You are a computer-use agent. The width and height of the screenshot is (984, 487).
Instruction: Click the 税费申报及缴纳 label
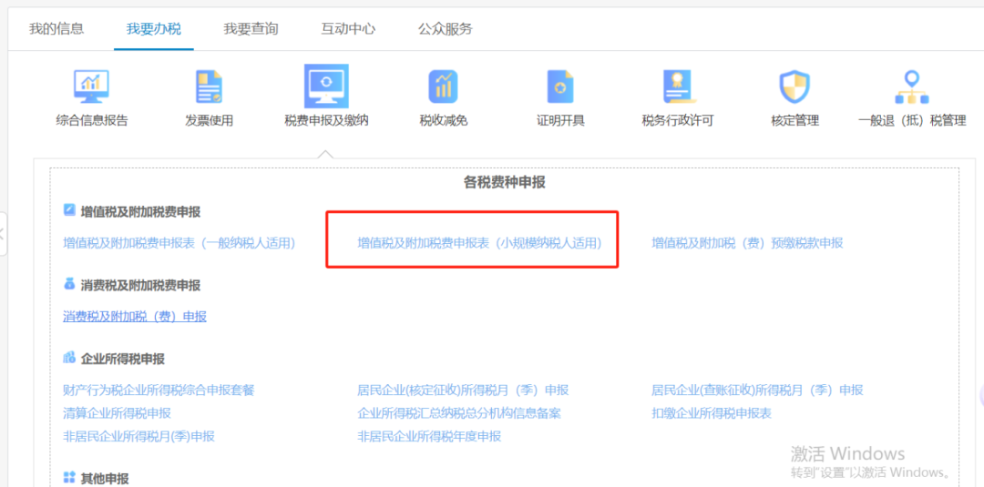pos(326,121)
